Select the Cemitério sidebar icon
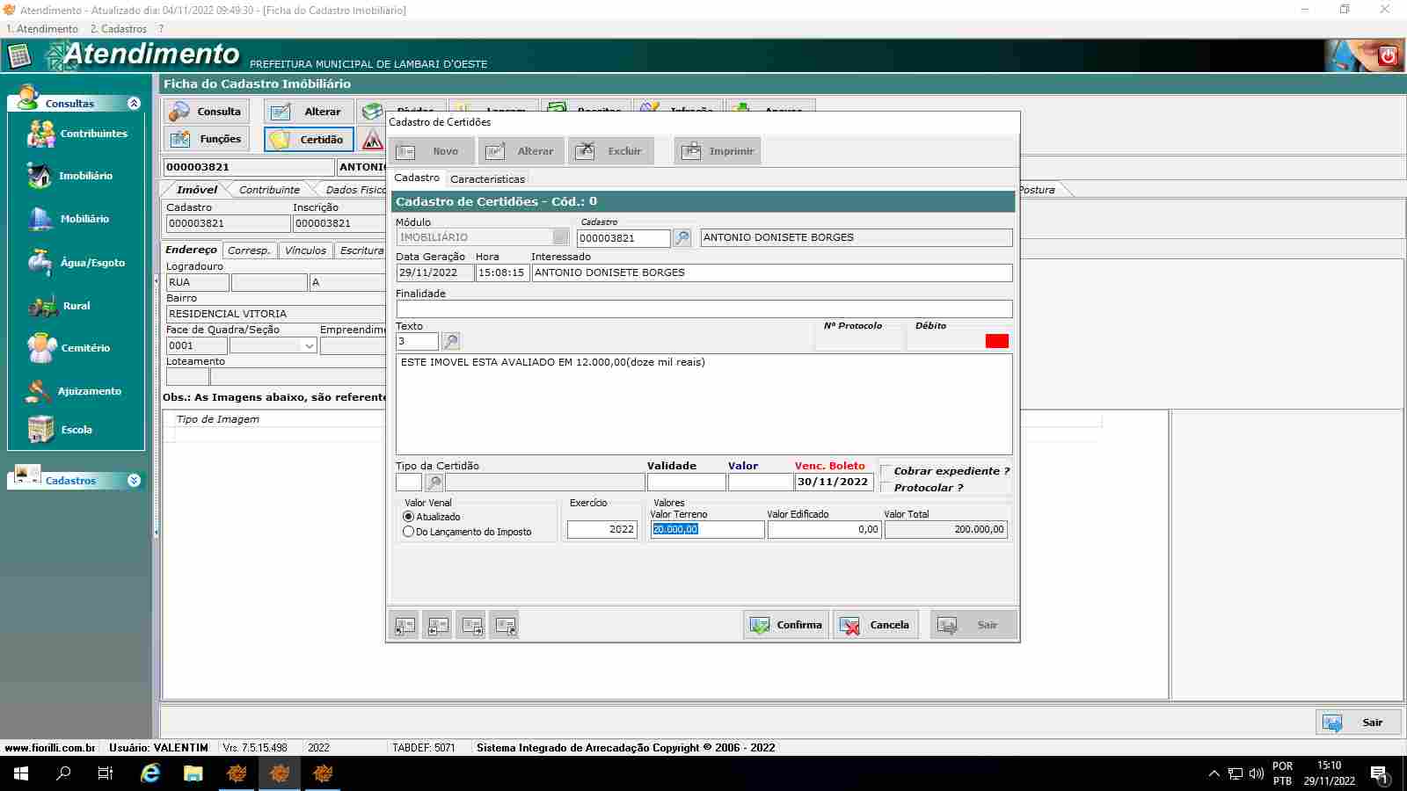Image resolution: width=1407 pixels, height=791 pixels. (x=40, y=348)
